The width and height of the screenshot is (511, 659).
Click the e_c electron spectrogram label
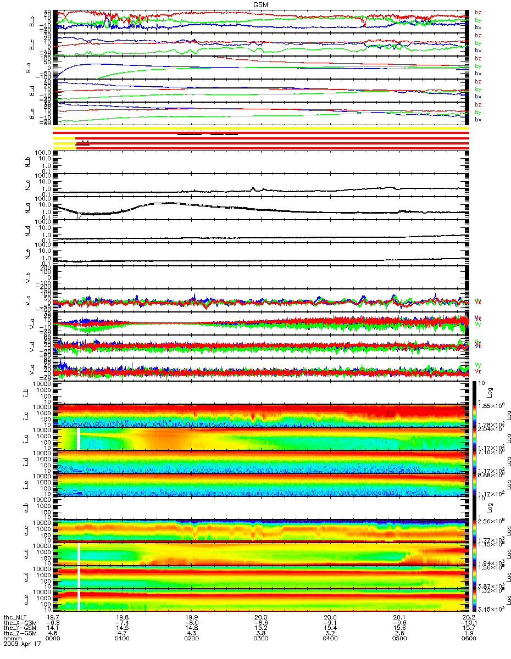point(25,531)
